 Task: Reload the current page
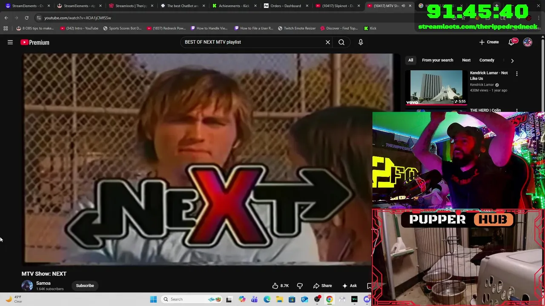26,18
